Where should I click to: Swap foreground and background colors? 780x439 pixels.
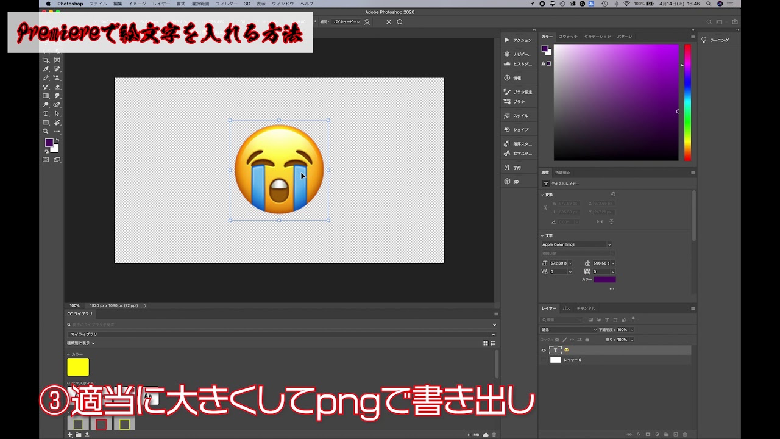click(57, 140)
